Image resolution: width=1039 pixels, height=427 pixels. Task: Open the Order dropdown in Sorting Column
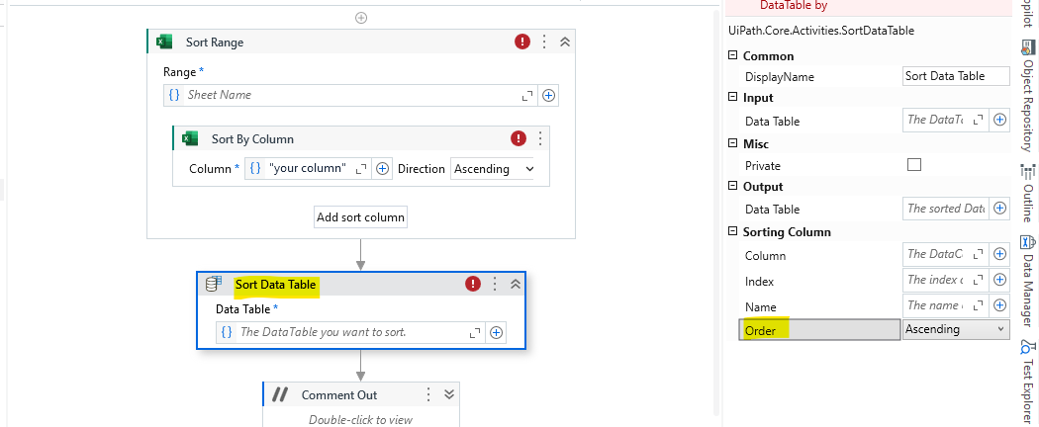pyautogui.click(x=956, y=329)
